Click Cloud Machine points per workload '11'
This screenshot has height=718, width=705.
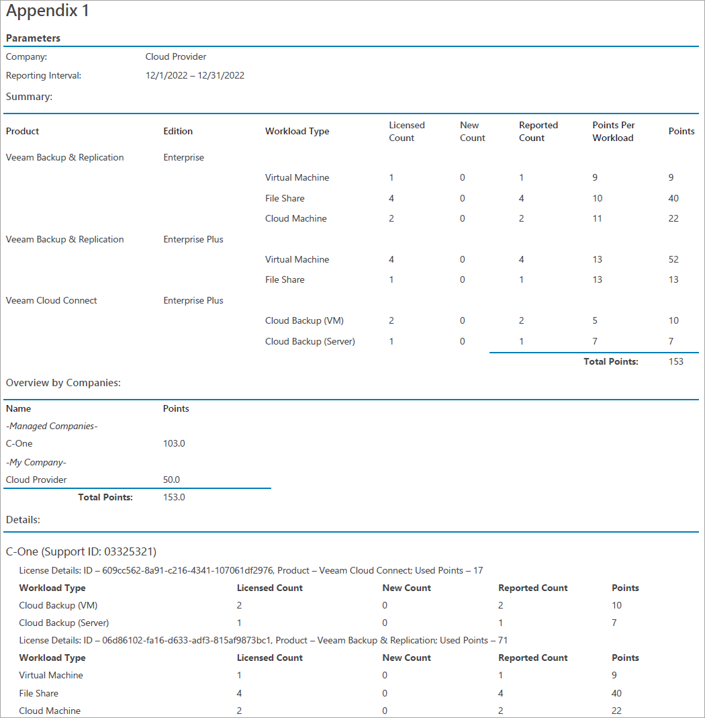click(x=597, y=218)
